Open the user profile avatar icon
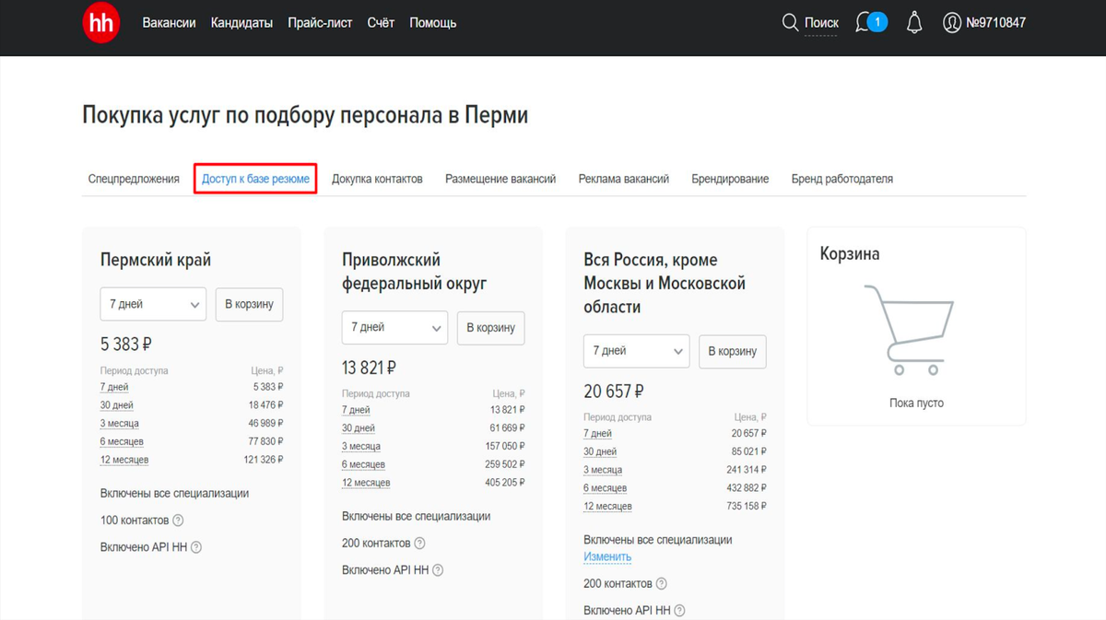Screen dimensions: 1106x620 coord(952,23)
